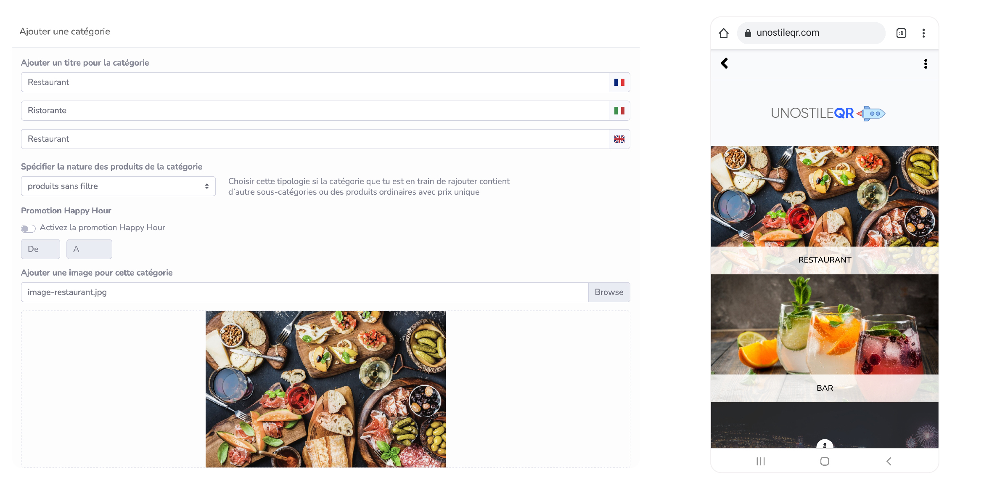Image resolution: width=984 pixels, height=486 pixels.
Task: Click the uploaded restaurant image preview
Action: 325,389
